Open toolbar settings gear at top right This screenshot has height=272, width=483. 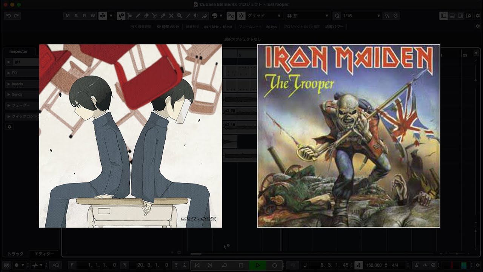tap(477, 16)
